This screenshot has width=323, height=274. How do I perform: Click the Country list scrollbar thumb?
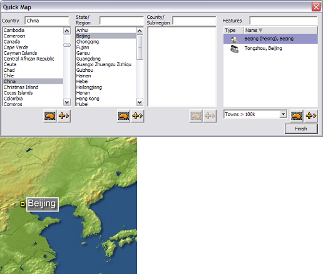click(x=67, y=45)
